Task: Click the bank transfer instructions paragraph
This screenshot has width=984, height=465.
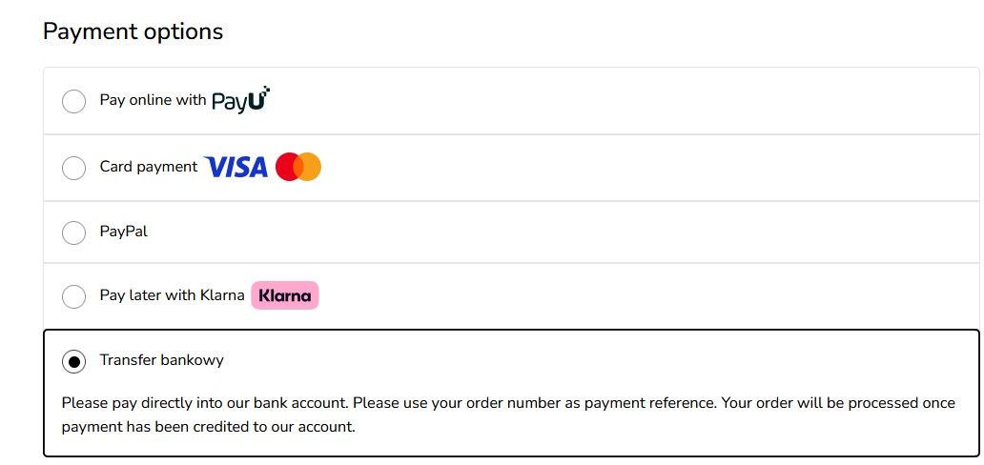Action: (508, 414)
